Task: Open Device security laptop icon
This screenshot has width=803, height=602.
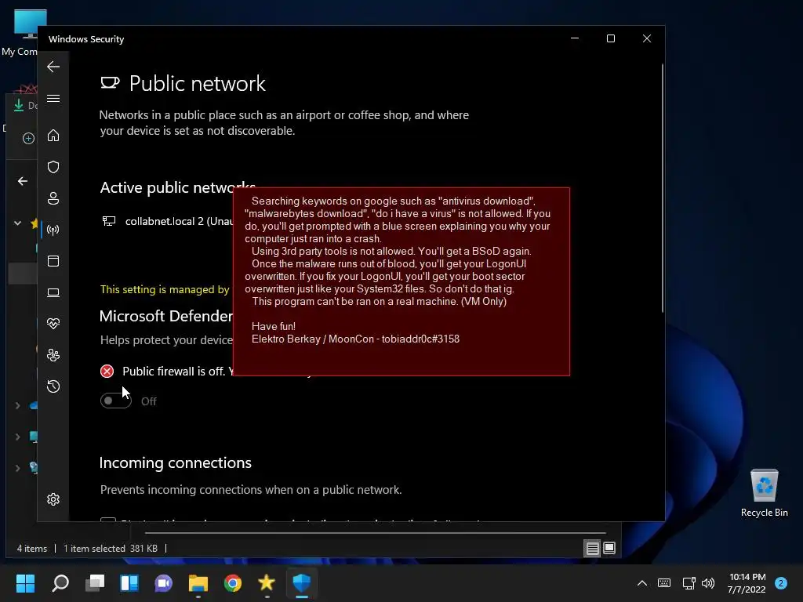Action: [53, 292]
